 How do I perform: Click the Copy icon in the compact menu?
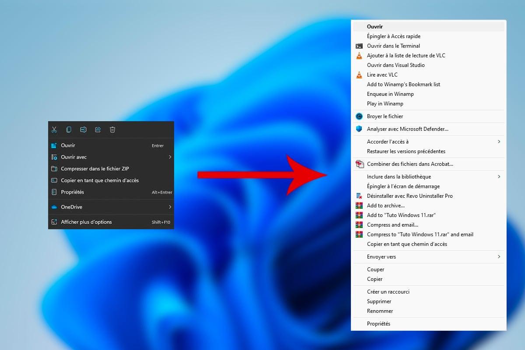(69, 129)
